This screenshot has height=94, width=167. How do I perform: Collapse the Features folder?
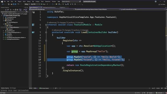[x=3, y=24]
